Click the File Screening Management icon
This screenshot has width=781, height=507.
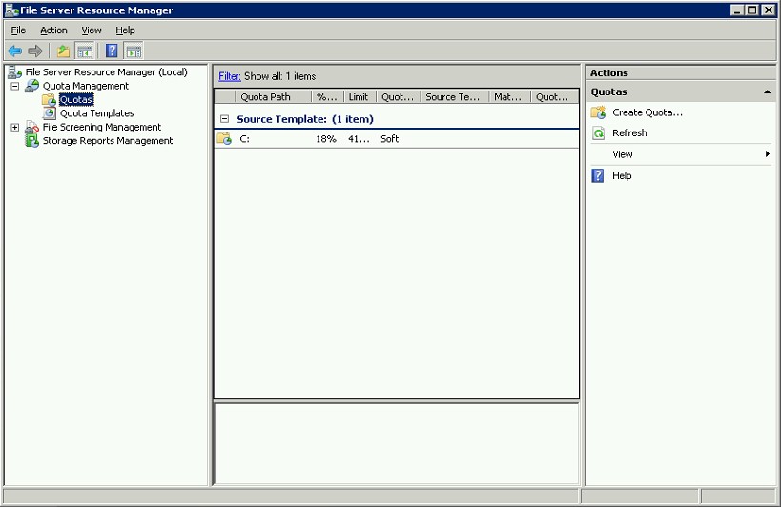tap(31, 127)
